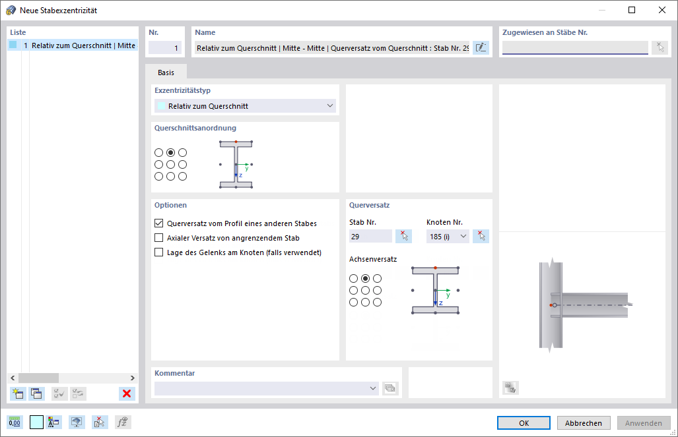Select top-left Achsenversatz radio button

point(354,279)
